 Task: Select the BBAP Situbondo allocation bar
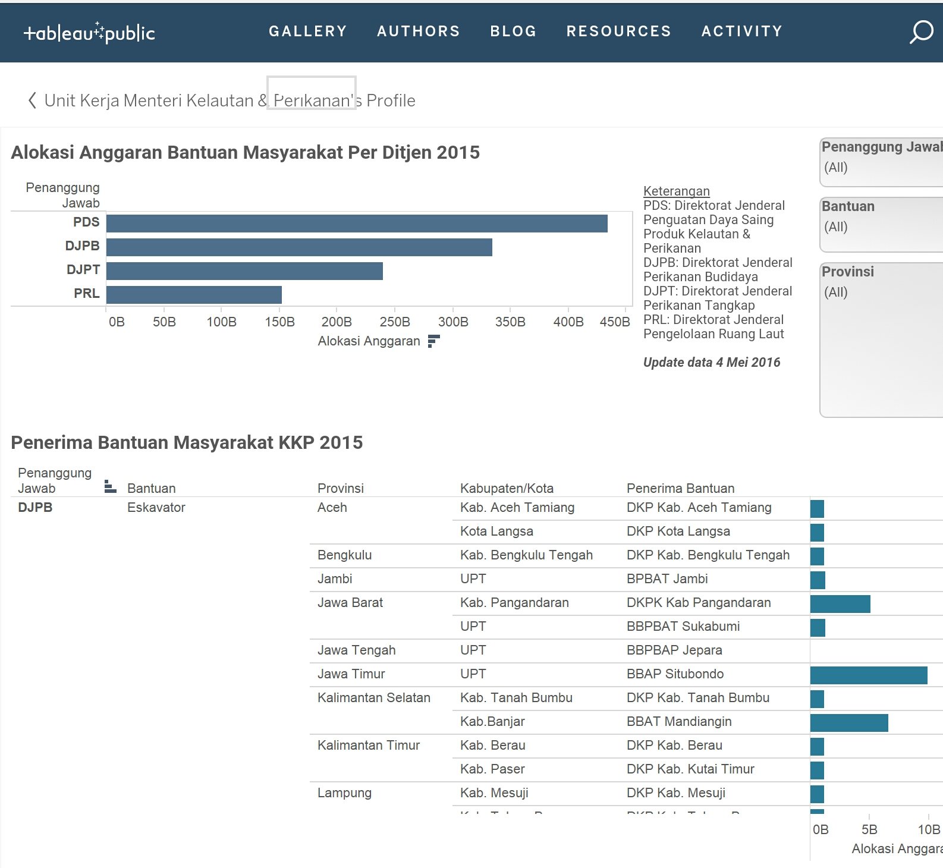click(x=868, y=675)
